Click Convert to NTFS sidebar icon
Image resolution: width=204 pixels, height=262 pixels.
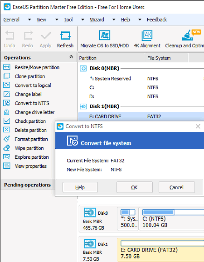pyautogui.click(x=7, y=103)
